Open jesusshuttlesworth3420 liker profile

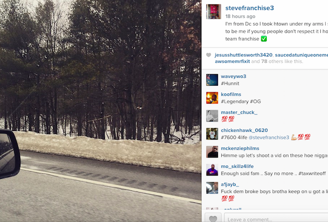(x=243, y=55)
